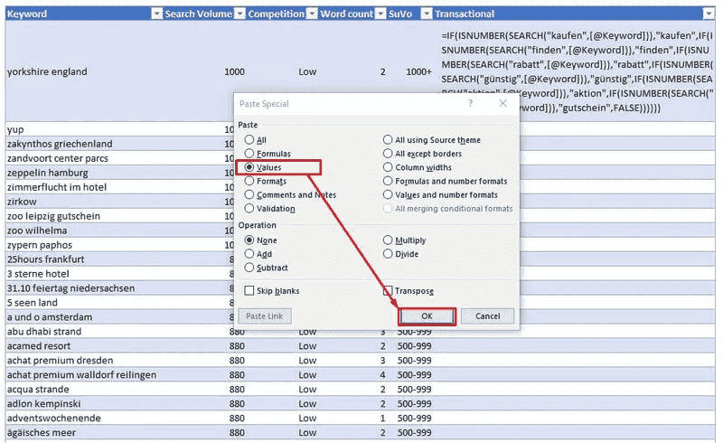The width and height of the screenshot is (723, 443).
Task: Select the Validation paste option
Action: [249, 209]
